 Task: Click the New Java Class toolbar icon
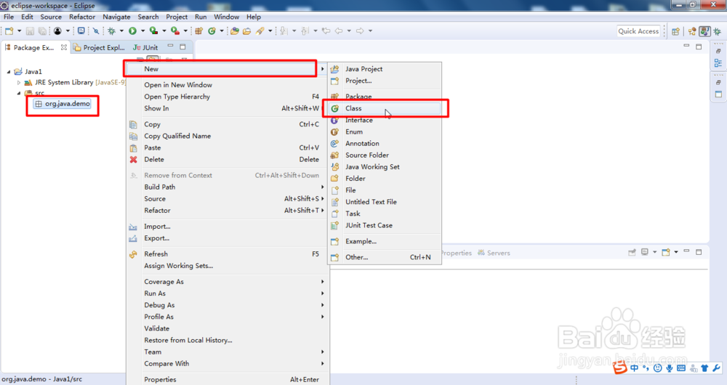click(212, 31)
